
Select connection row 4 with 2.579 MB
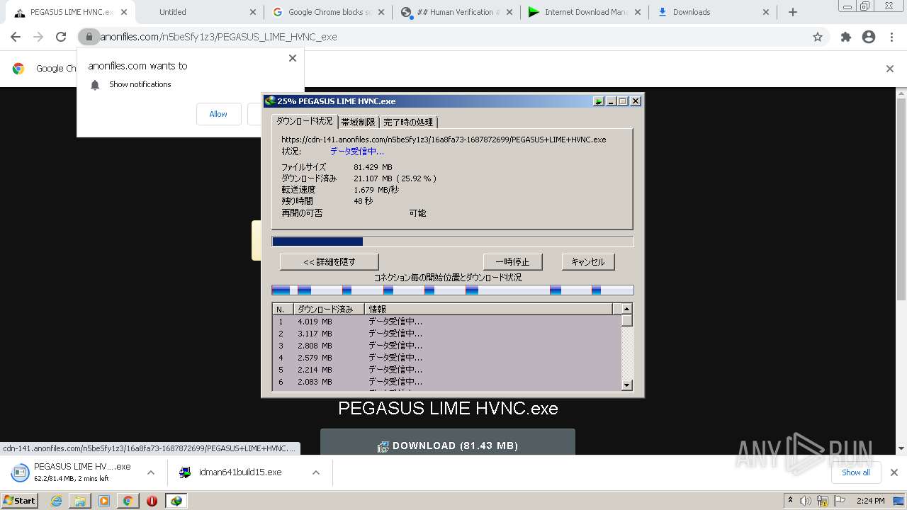pos(447,358)
